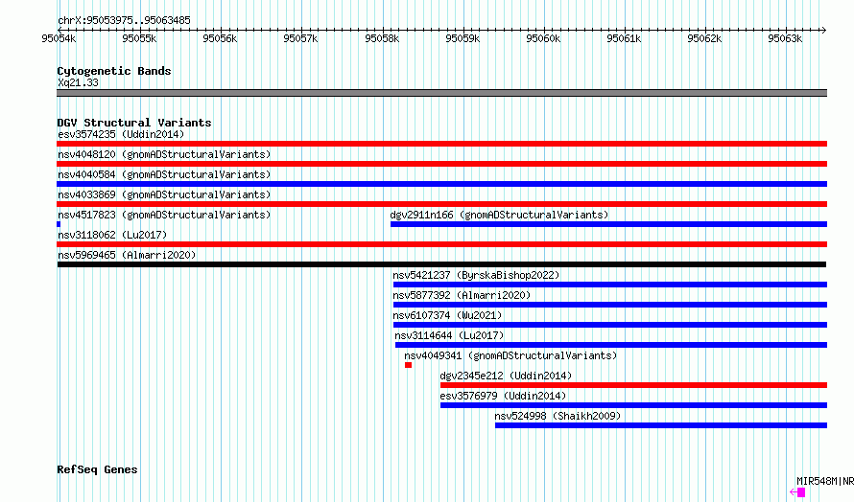Click the nsv5421237 (ByrskaBishop2022) label
Screen dimensions: 854x502
pos(476,275)
